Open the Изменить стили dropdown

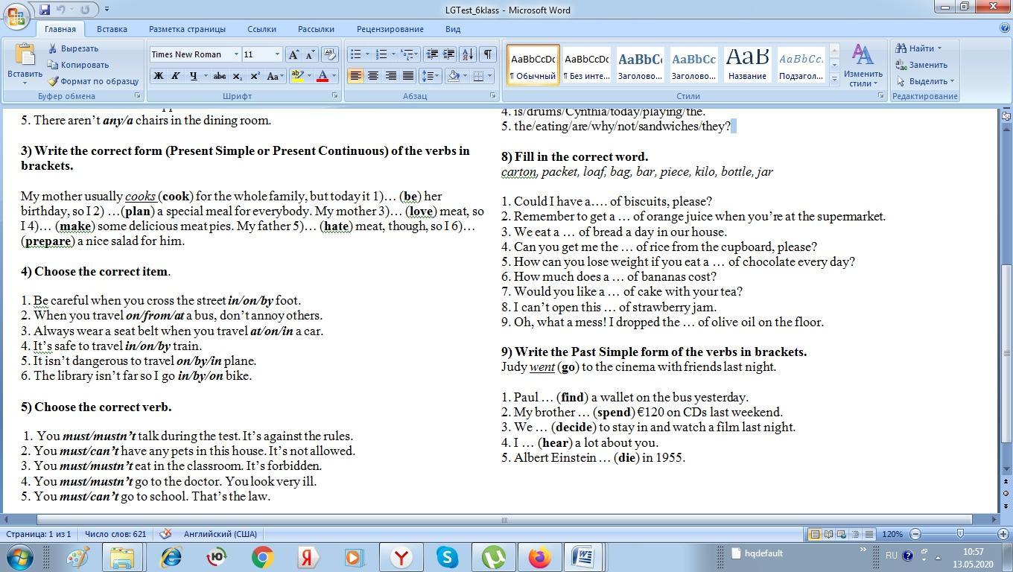863,65
